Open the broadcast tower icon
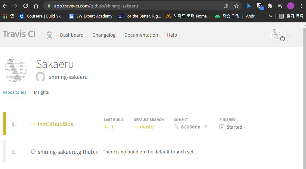Image resolution: width=306 pixels, height=169 pixels. point(50,35)
